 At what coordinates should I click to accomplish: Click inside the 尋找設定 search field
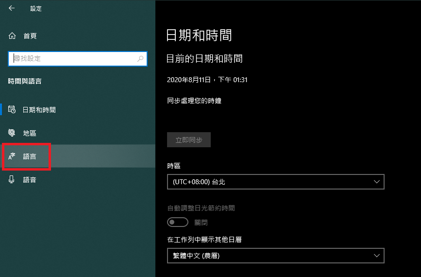click(73, 58)
